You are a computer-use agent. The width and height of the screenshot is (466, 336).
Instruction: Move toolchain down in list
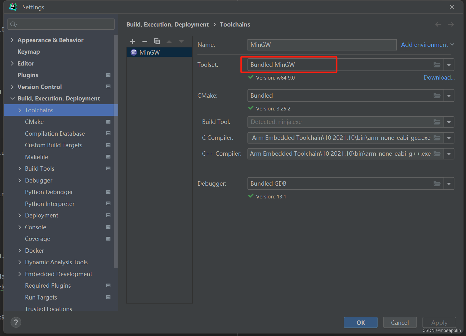[x=181, y=41]
